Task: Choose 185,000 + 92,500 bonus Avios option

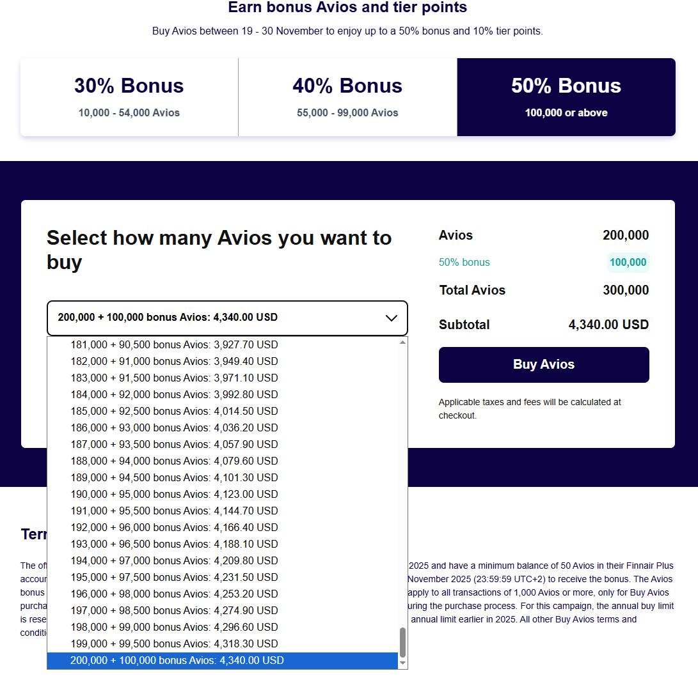Action: 174,411
